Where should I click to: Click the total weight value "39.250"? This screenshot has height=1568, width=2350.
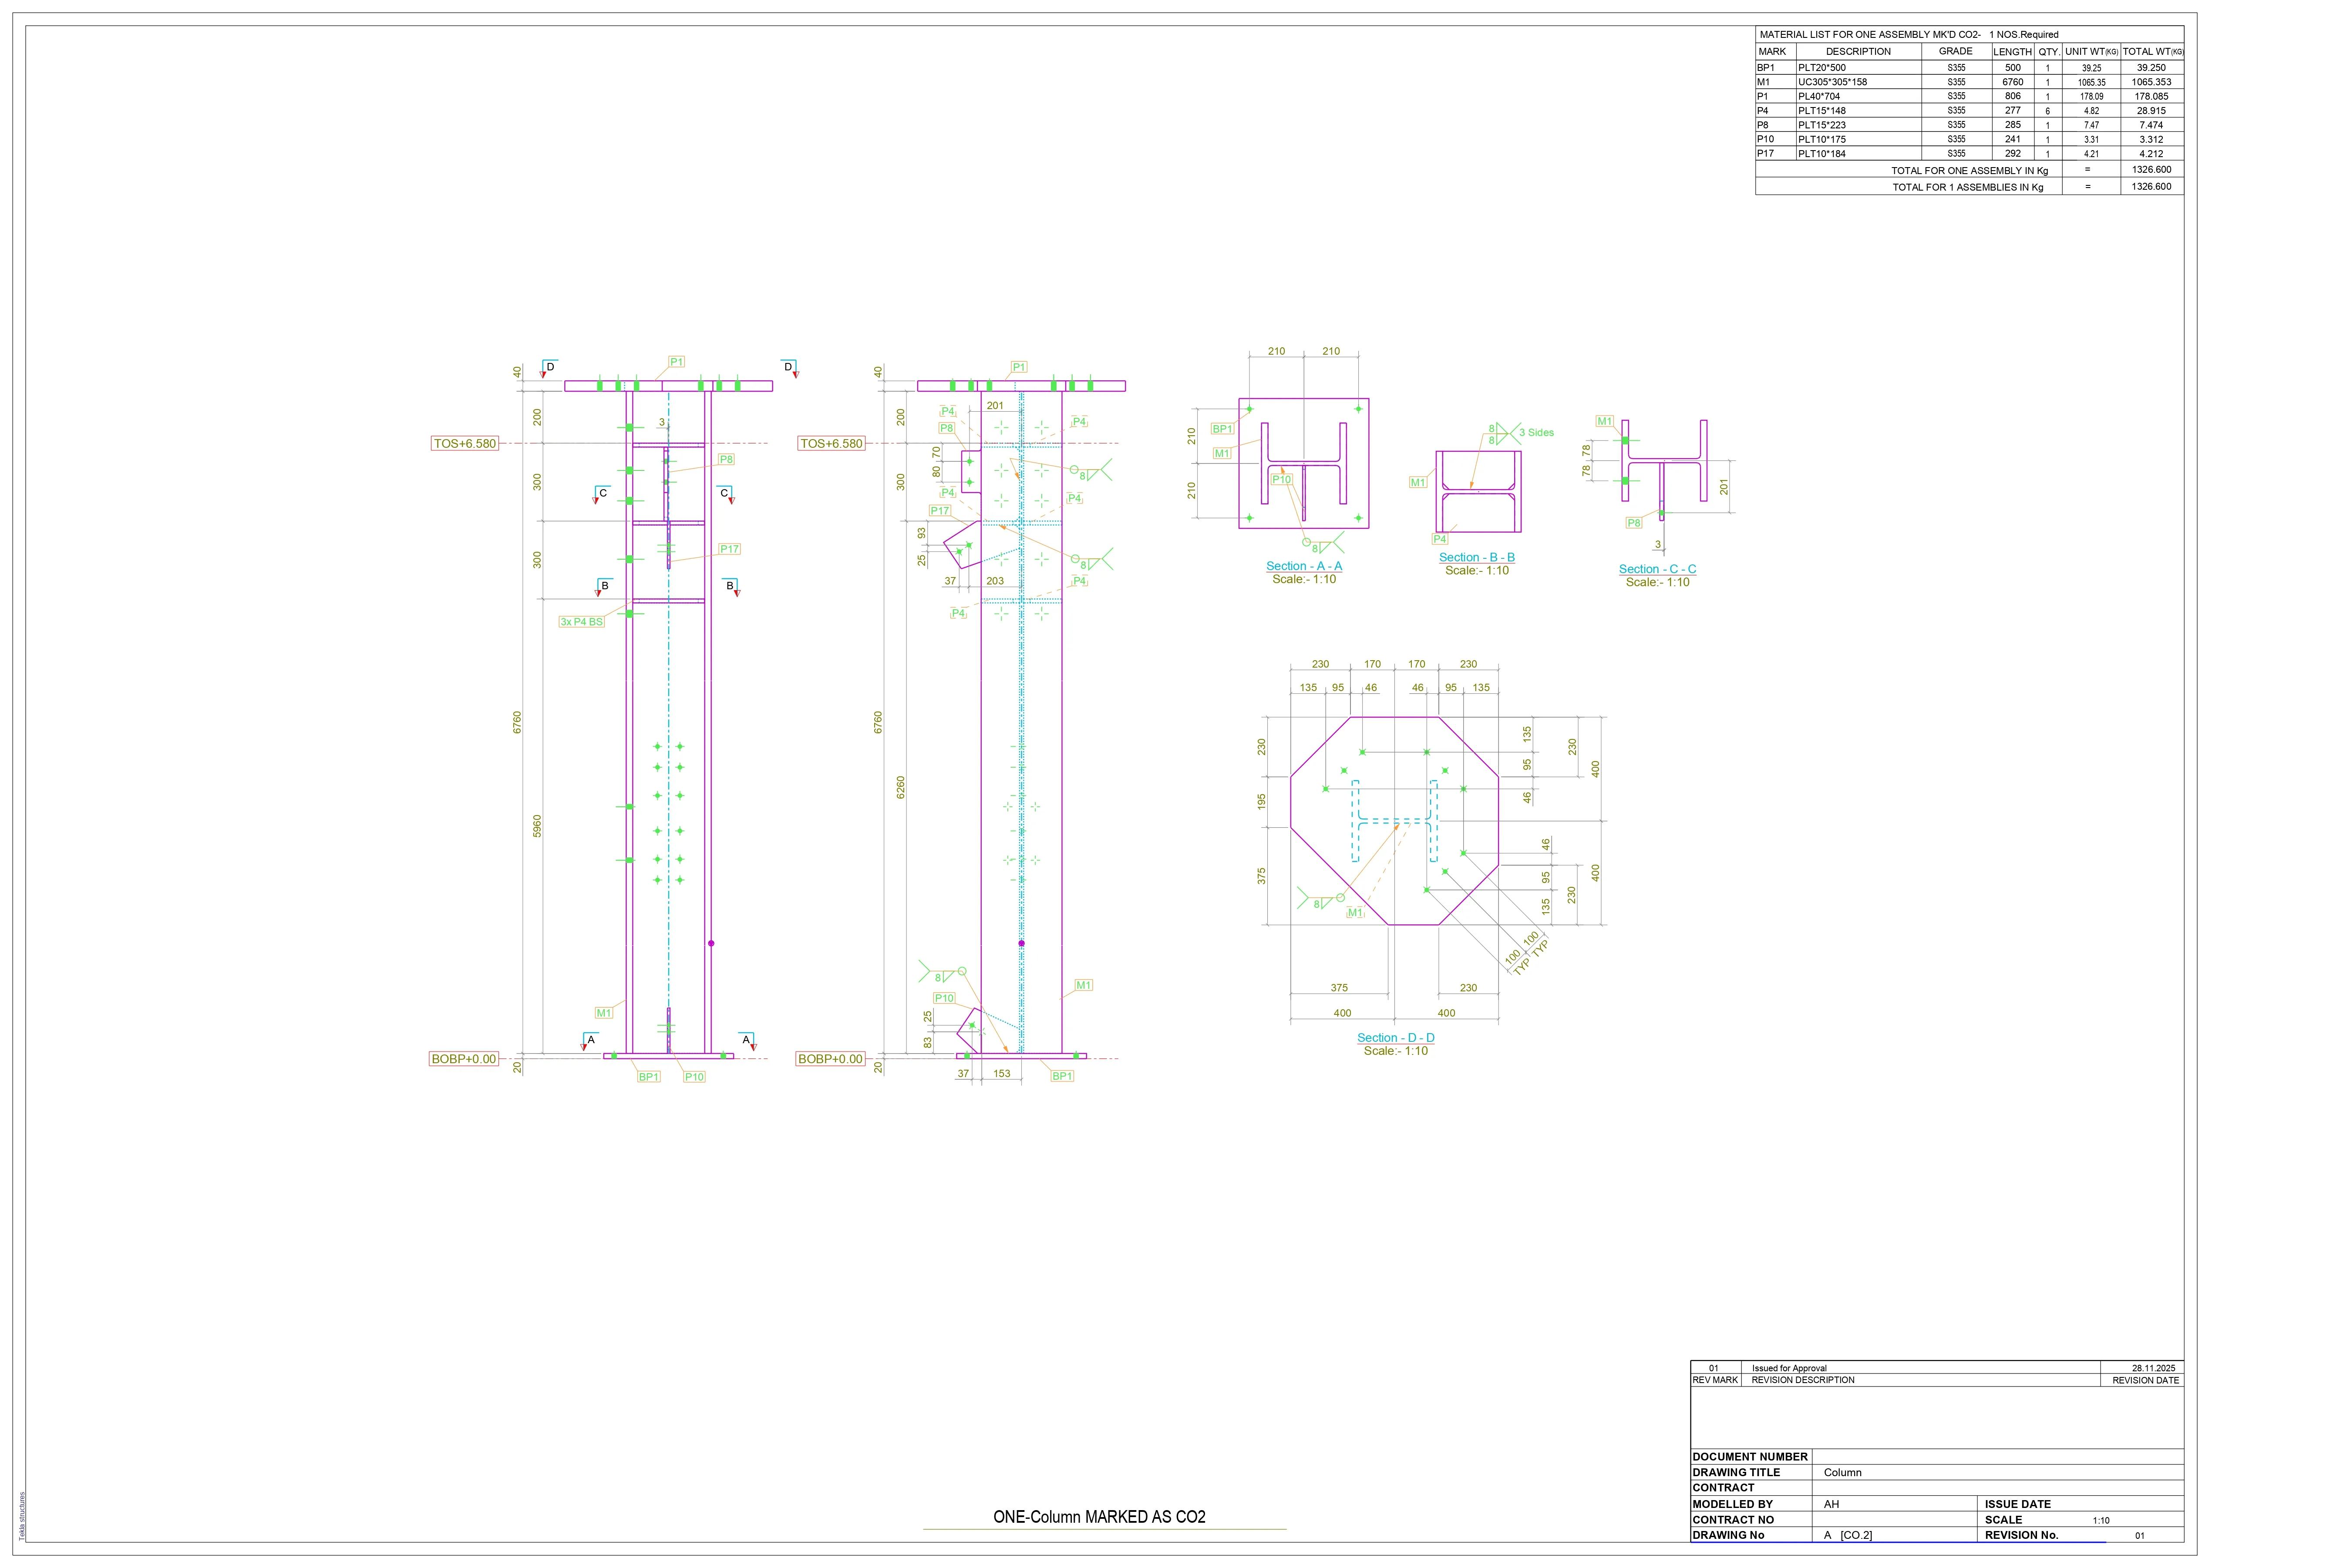coord(2151,68)
